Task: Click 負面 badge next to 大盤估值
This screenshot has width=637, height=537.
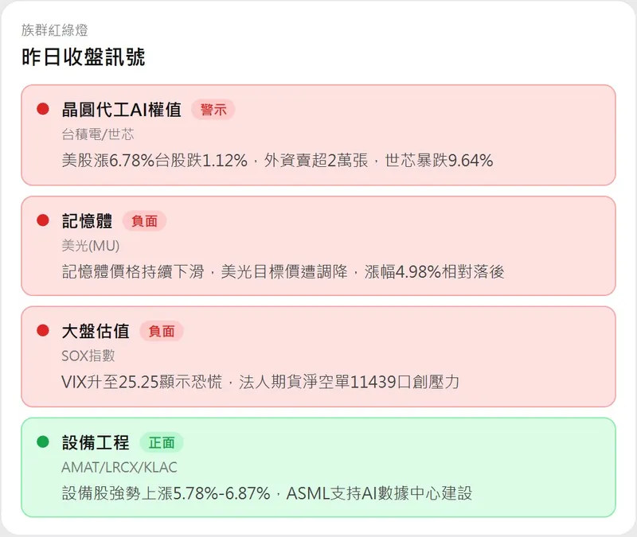Action: [x=162, y=331]
